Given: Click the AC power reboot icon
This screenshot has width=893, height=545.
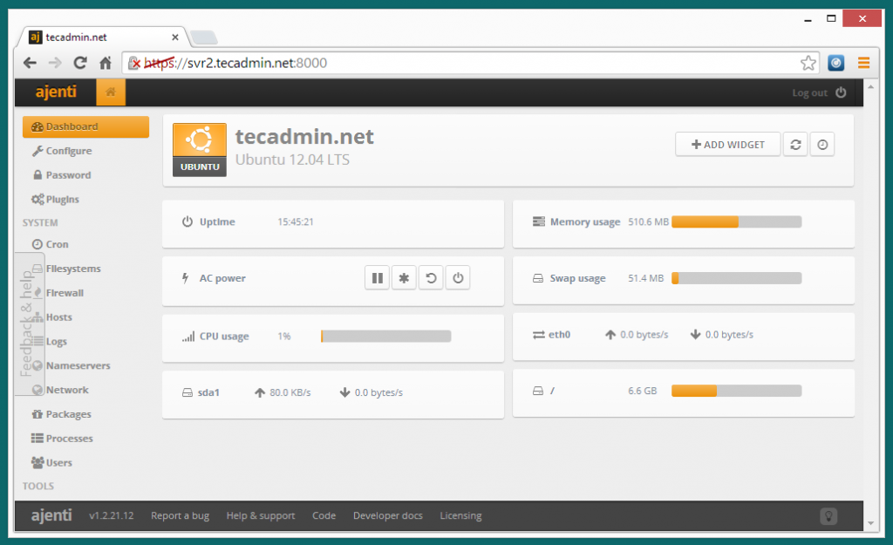Looking at the screenshot, I should [x=431, y=278].
